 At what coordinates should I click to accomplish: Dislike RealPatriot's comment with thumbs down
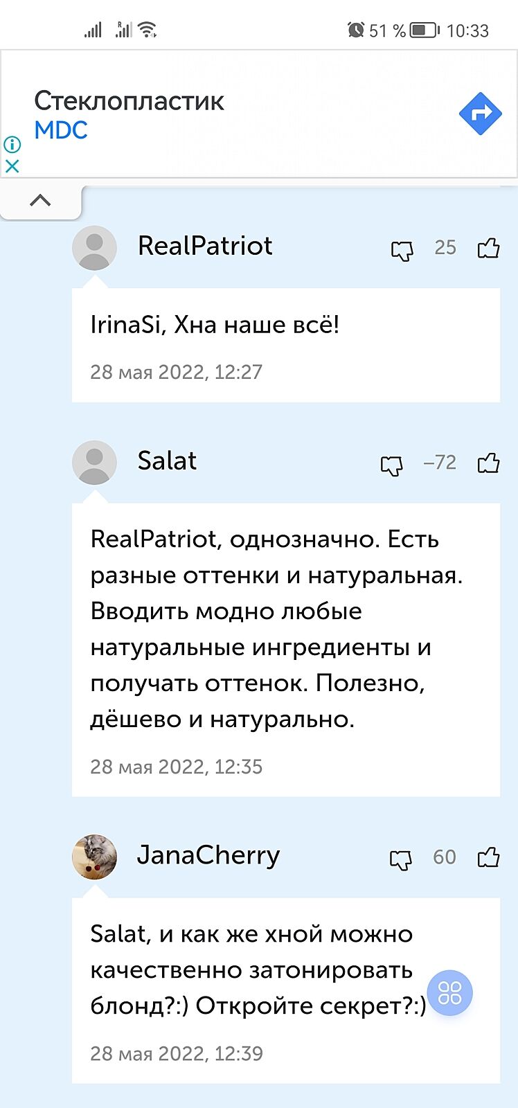[402, 249]
